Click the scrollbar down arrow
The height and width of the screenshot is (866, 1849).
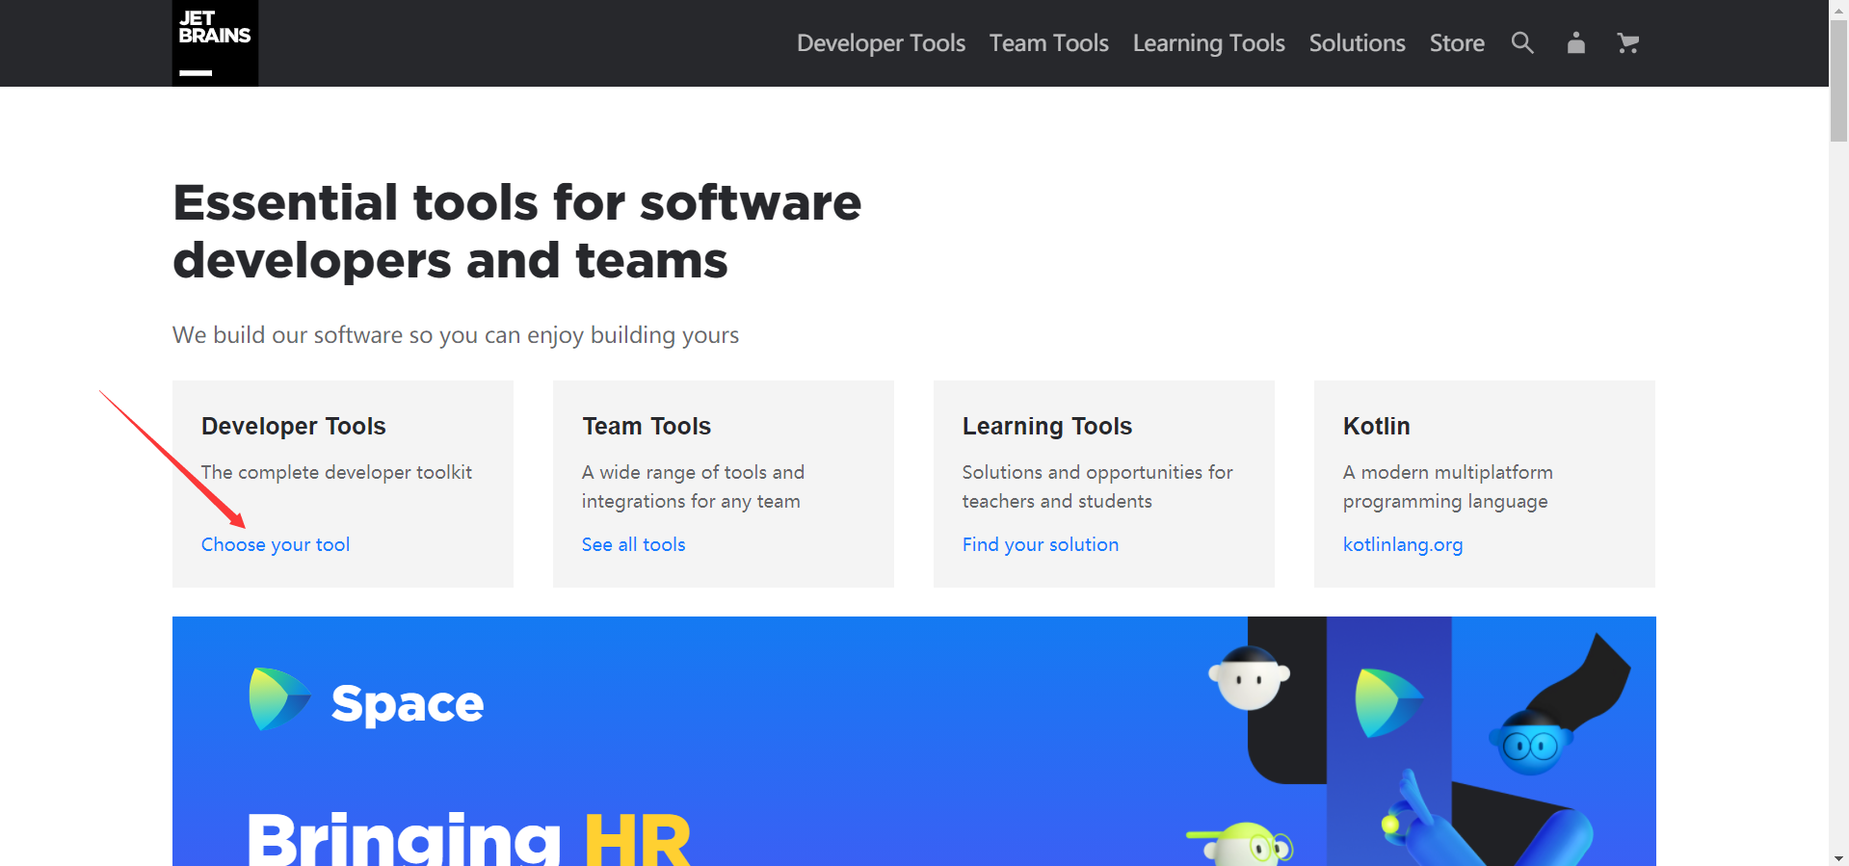(x=1838, y=857)
